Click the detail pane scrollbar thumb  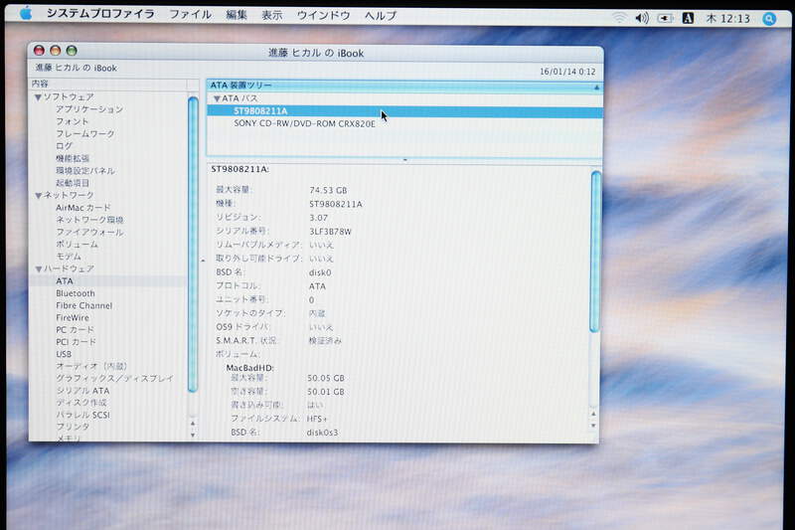[x=595, y=252]
